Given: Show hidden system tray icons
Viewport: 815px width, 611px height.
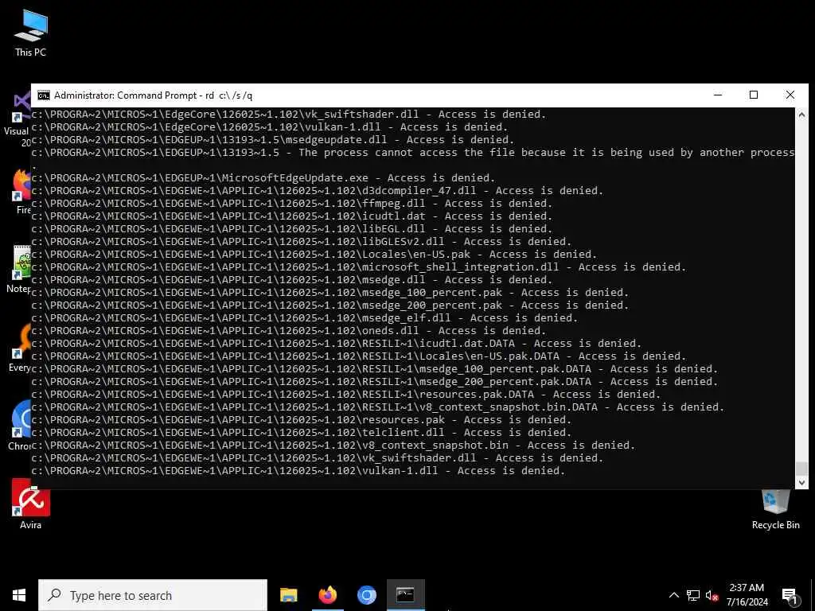Looking at the screenshot, I should 673,595.
